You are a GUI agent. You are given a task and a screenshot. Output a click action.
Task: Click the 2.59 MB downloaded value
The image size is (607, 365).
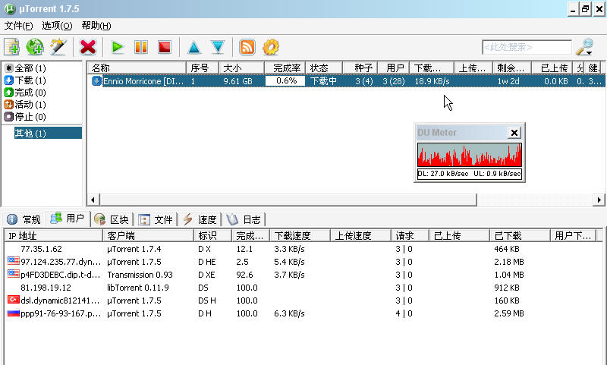click(508, 313)
